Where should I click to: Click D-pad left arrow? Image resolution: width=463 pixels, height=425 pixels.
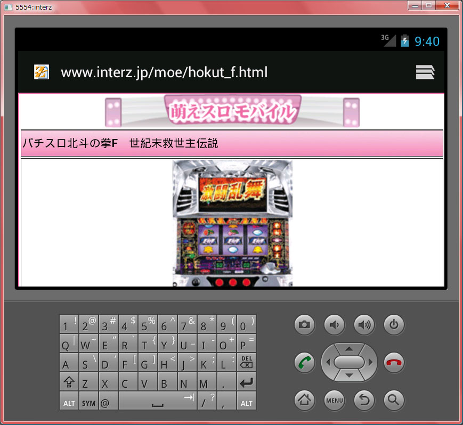pos(328,362)
